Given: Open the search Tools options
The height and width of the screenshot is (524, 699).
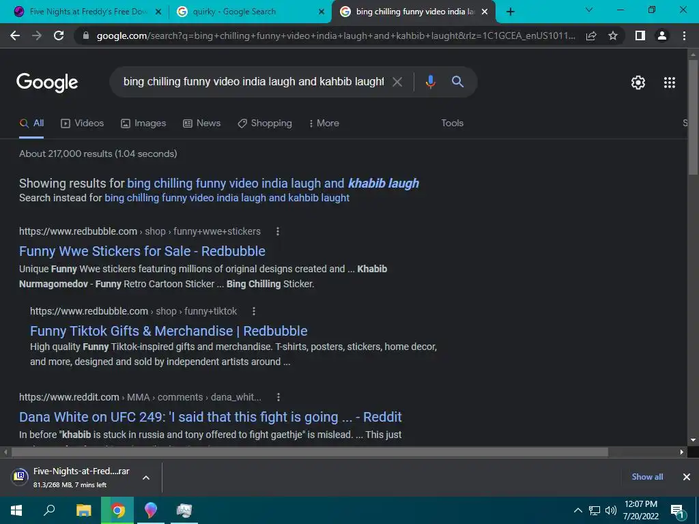Looking at the screenshot, I should click(452, 123).
